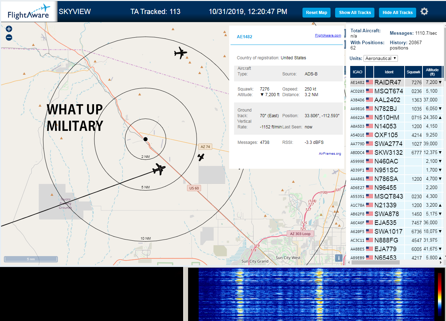Select SWA2774 ident in table
Viewport: 446px width, 321px height.
(x=388, y=144)
